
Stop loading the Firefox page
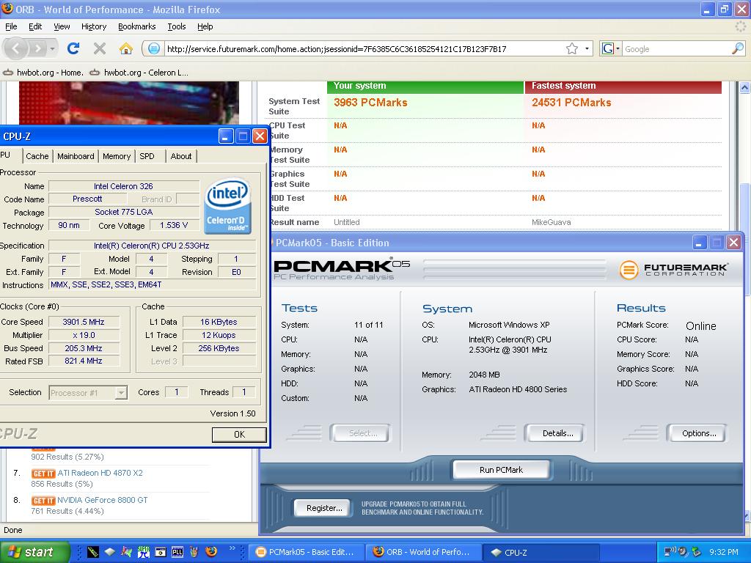100,48
